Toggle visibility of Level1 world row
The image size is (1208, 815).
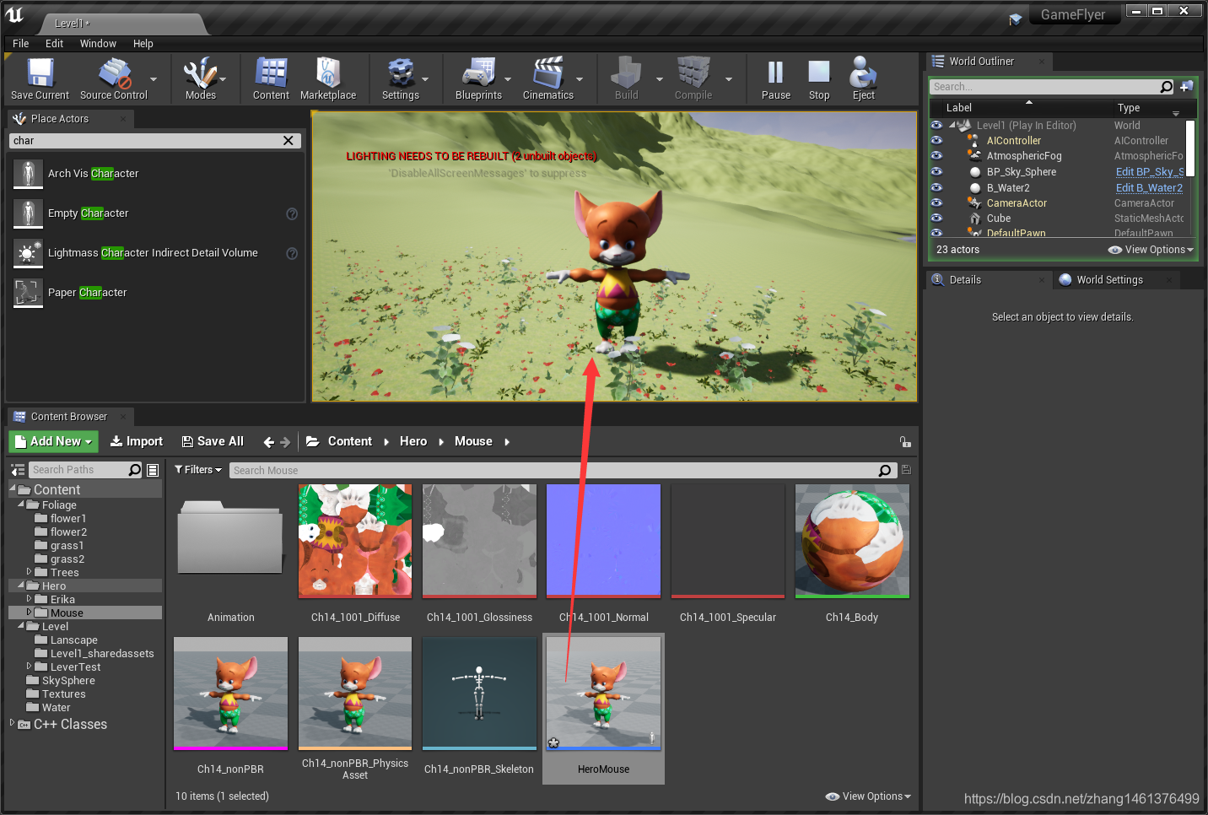tap(936, 126)
